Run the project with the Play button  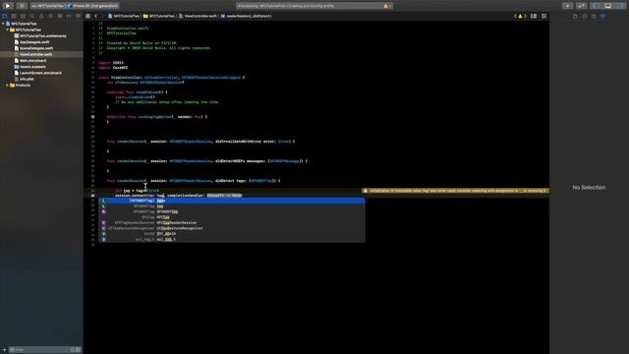pos(8,6)
